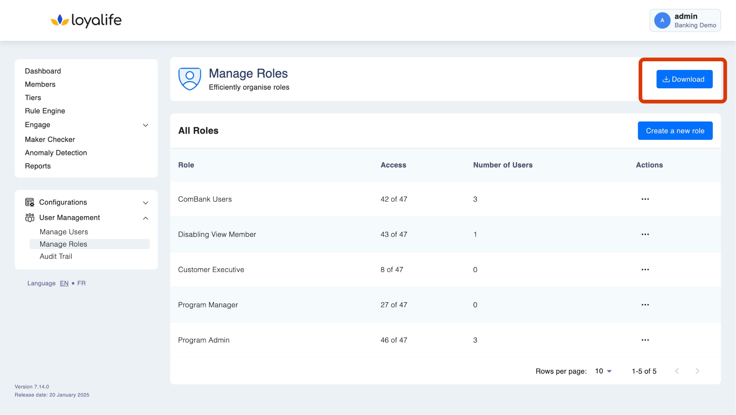Click Create a new role button
The image size is (736, 415).
pos(675,131)
